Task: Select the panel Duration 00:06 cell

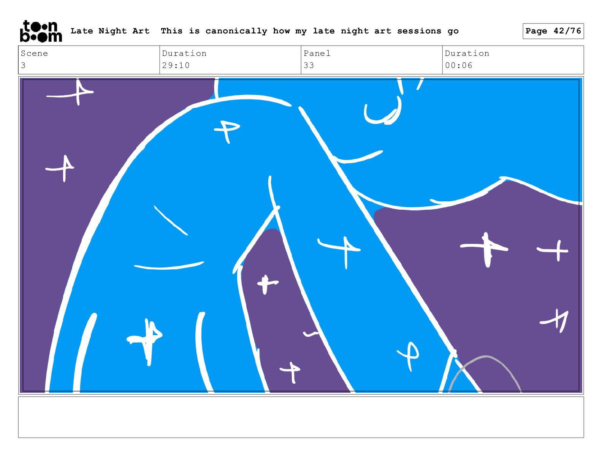Action: (x=513, y=60)
